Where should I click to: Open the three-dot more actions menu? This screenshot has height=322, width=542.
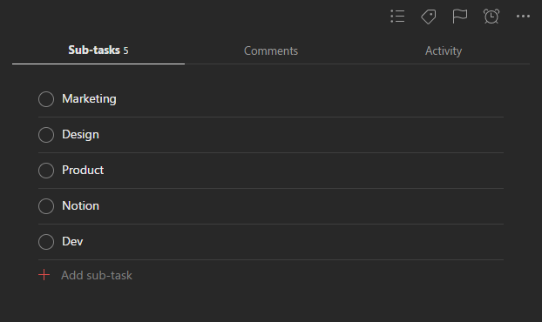523,17
